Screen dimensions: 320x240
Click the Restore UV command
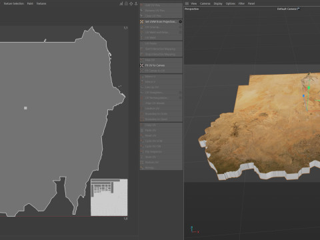point(161,163)
